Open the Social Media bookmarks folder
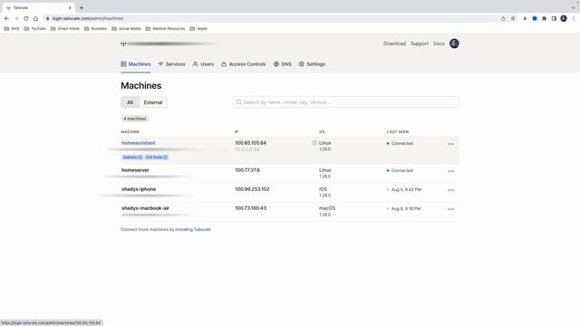Screen dimensions: 580x326 click(x=126, y=28)
